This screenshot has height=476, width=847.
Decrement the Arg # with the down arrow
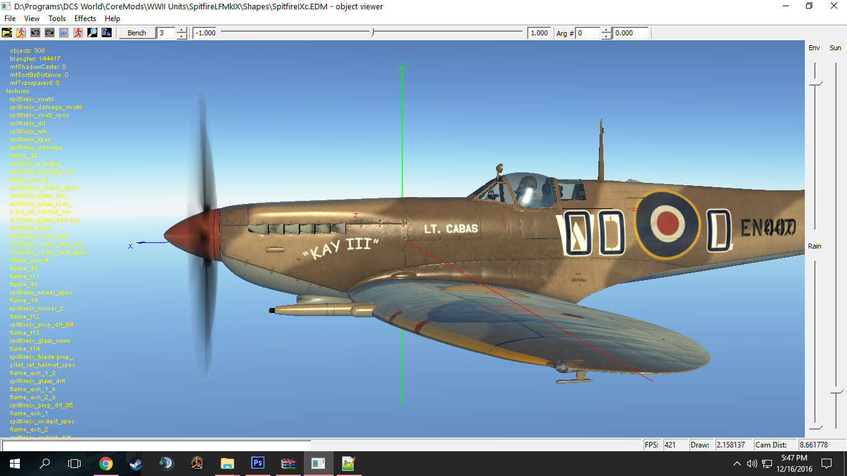coord(606,36)
